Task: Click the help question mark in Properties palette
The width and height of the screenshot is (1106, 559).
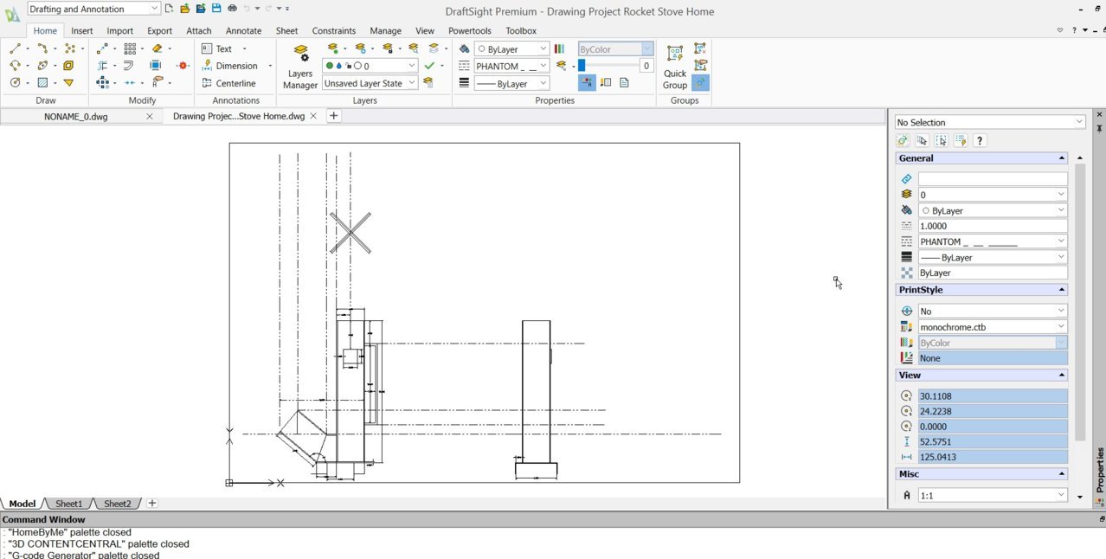Action: [980, 140]
